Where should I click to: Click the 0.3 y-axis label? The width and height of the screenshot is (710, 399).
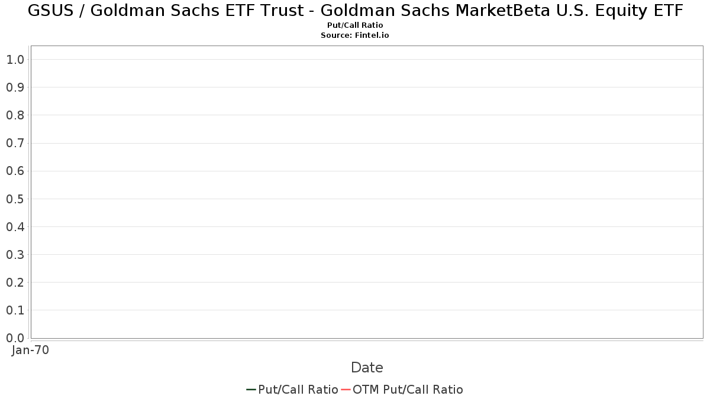(x=15, y=255)
